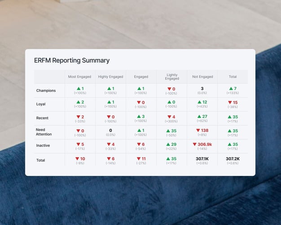Click Loyal Highly Engaged value 1
Image resolution: width=281 pixels, height=225 pixels.
coord(113,102)
